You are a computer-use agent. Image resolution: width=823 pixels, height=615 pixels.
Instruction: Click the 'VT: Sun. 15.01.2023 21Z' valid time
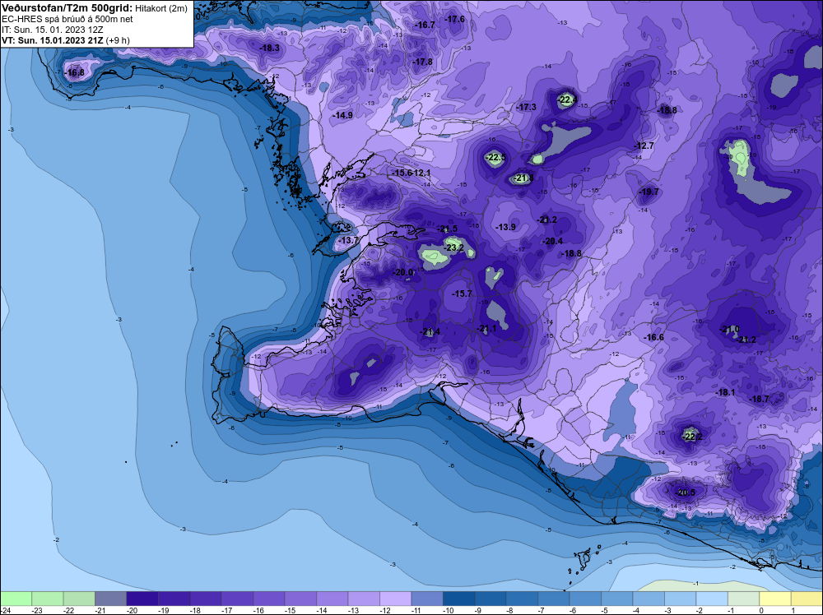click(x=53, y=40)
